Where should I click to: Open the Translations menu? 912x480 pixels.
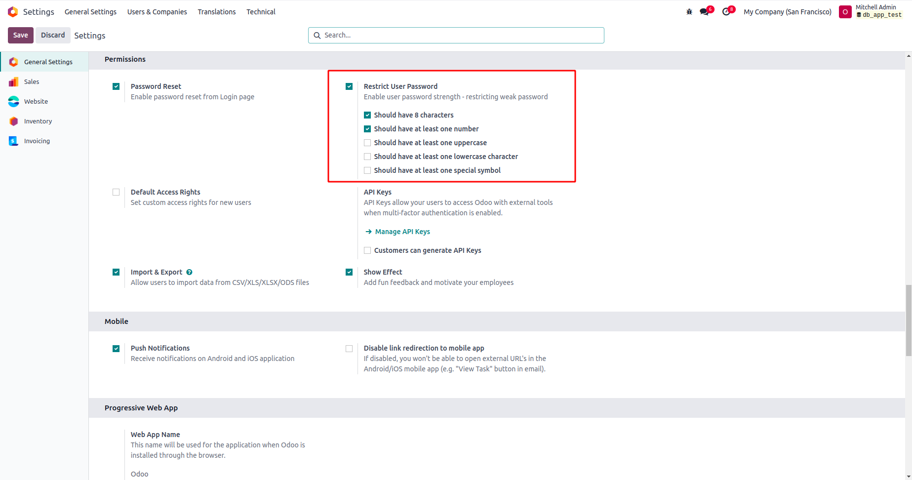point(217,12)
